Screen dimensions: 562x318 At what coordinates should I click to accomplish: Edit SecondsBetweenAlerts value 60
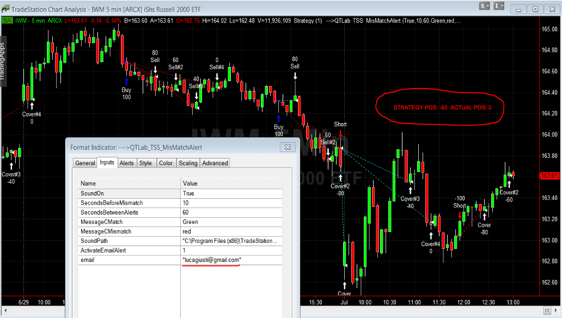[231, 212]
